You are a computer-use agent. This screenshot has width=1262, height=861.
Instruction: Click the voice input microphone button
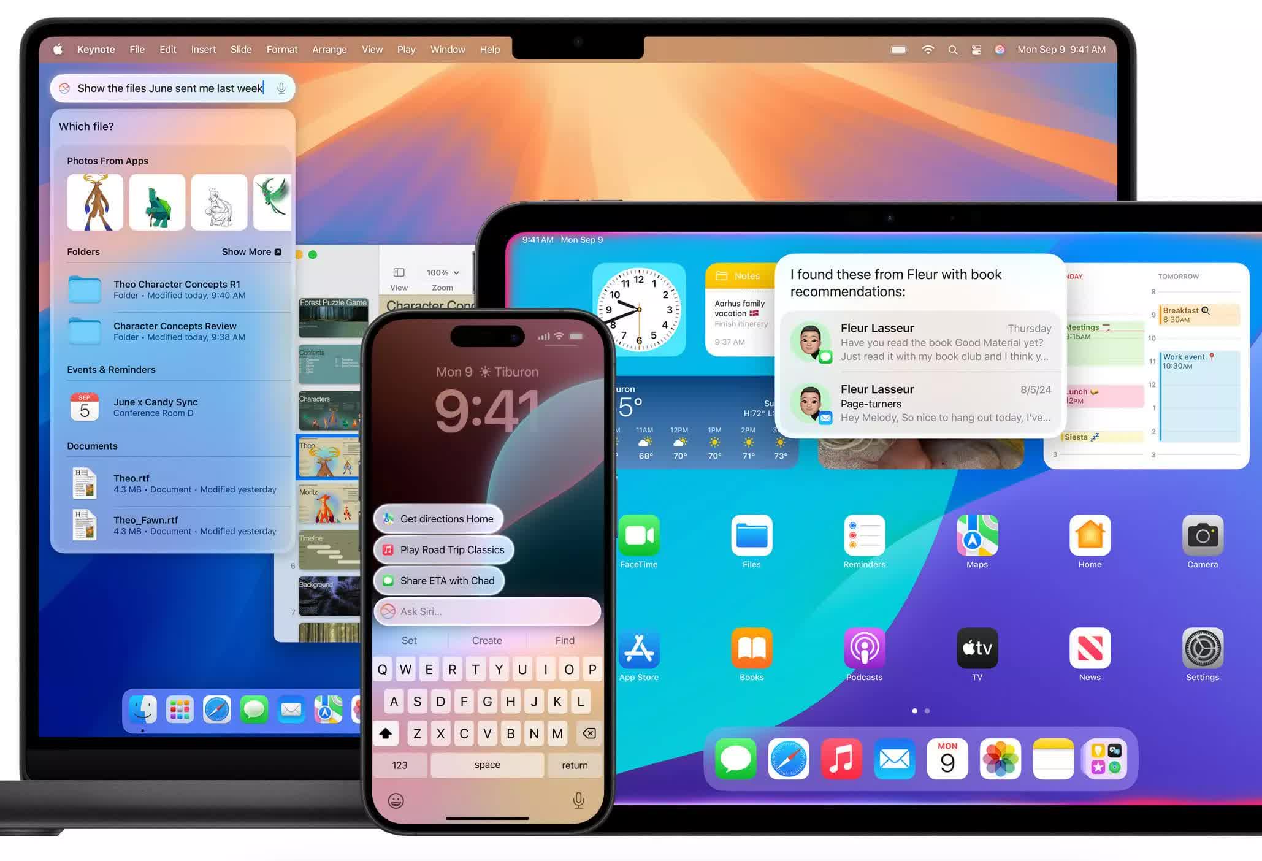coord(280,87)
